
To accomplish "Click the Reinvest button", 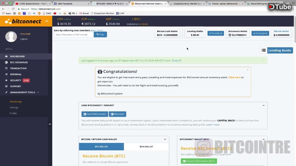I will pos(117,114).
